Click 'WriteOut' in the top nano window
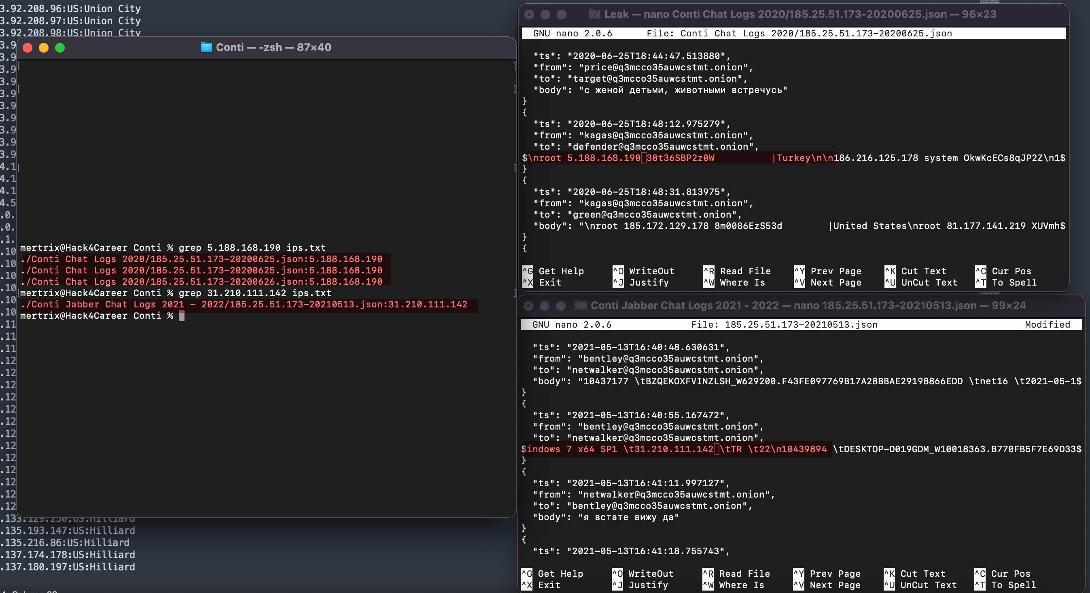 point(652,271)
